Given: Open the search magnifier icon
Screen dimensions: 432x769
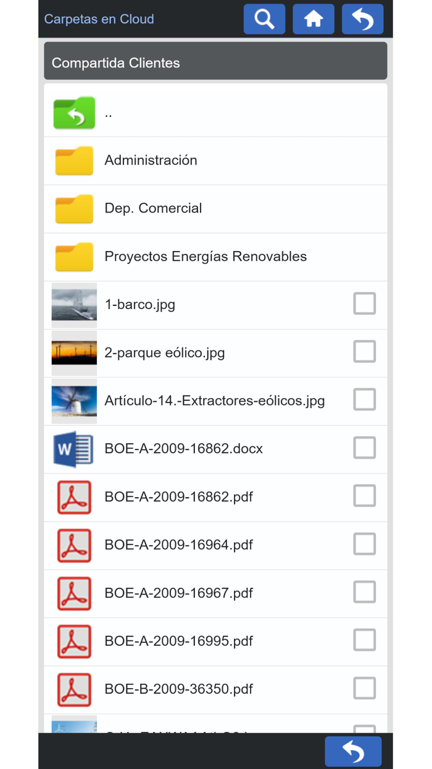Looking at the screenshot, I should click(x=264, y=19).
